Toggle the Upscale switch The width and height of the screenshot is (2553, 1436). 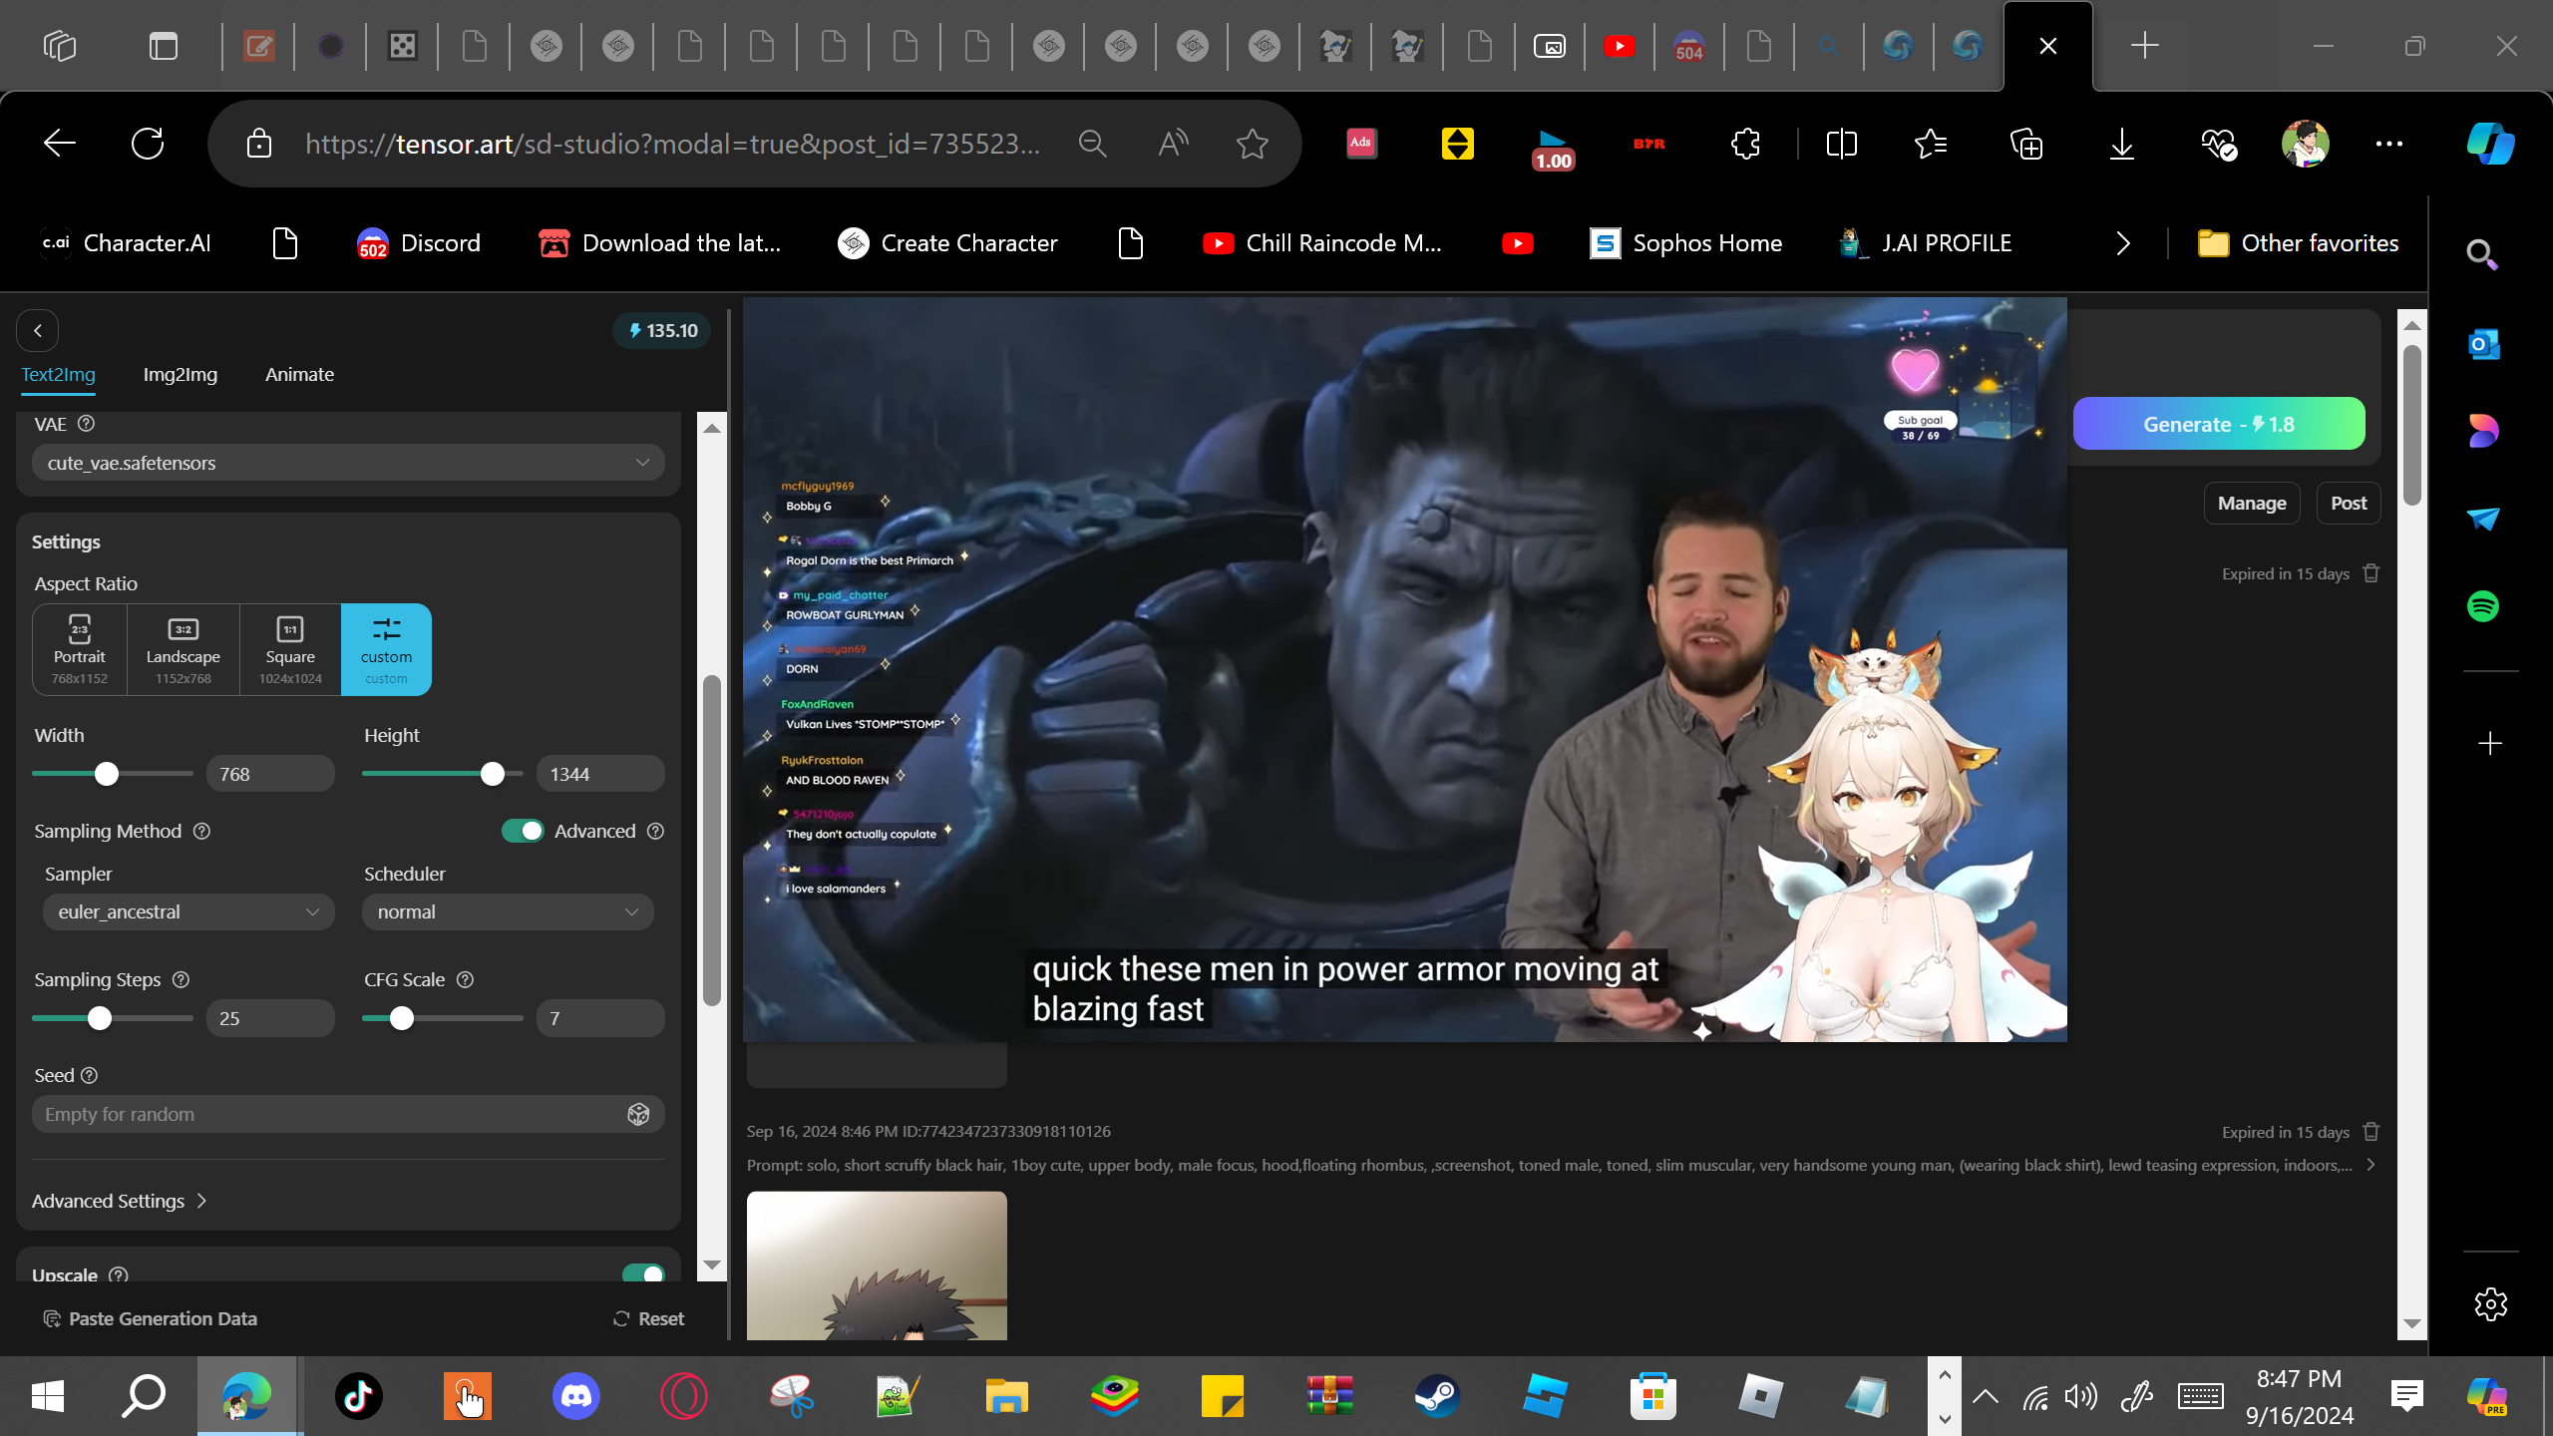point(643,1273)
